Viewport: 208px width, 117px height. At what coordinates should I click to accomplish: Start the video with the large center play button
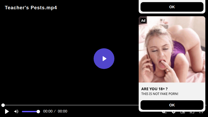(x=104, y=59)
